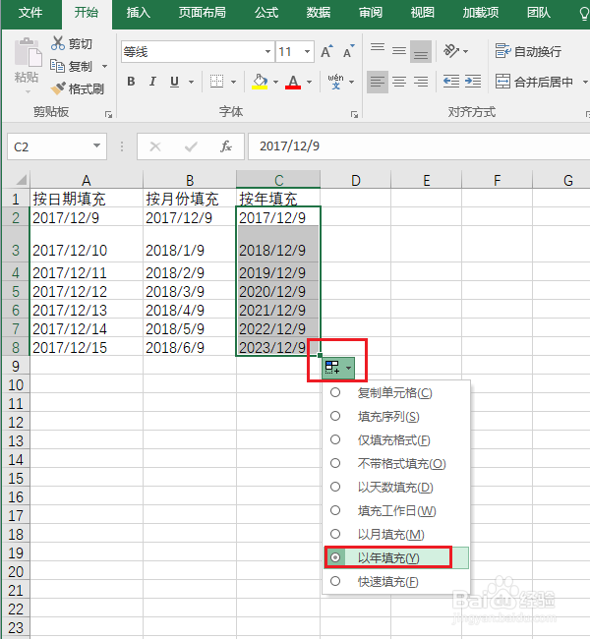
Task: Click cell B4 containing 2018/2/9
Action: coord(190,272)
